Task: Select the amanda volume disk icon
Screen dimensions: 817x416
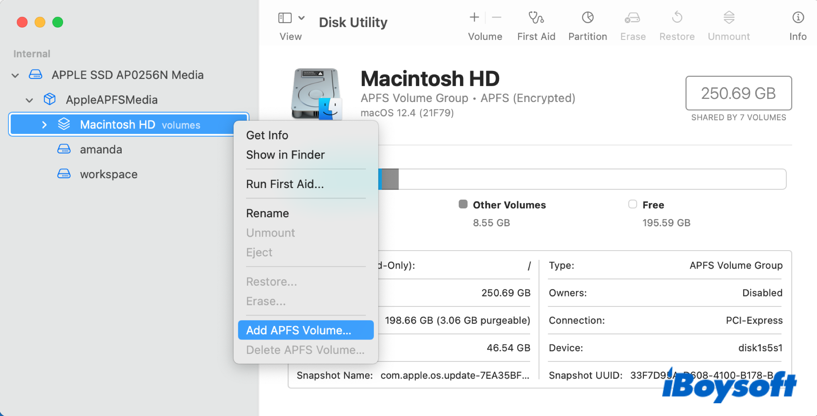Action: click(64, 149)
